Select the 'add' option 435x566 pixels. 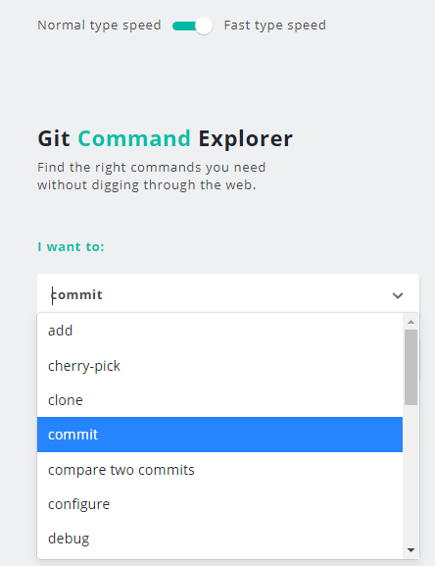click(219, 331)
